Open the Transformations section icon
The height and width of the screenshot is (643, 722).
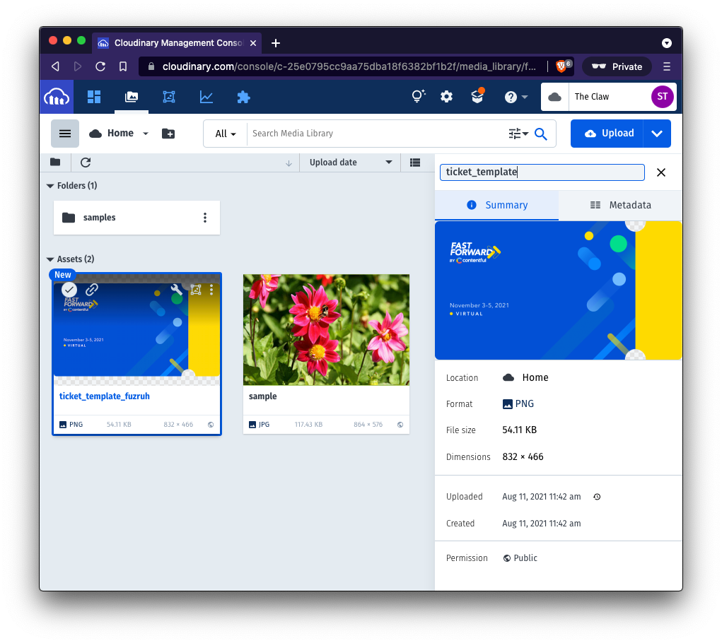168,97
